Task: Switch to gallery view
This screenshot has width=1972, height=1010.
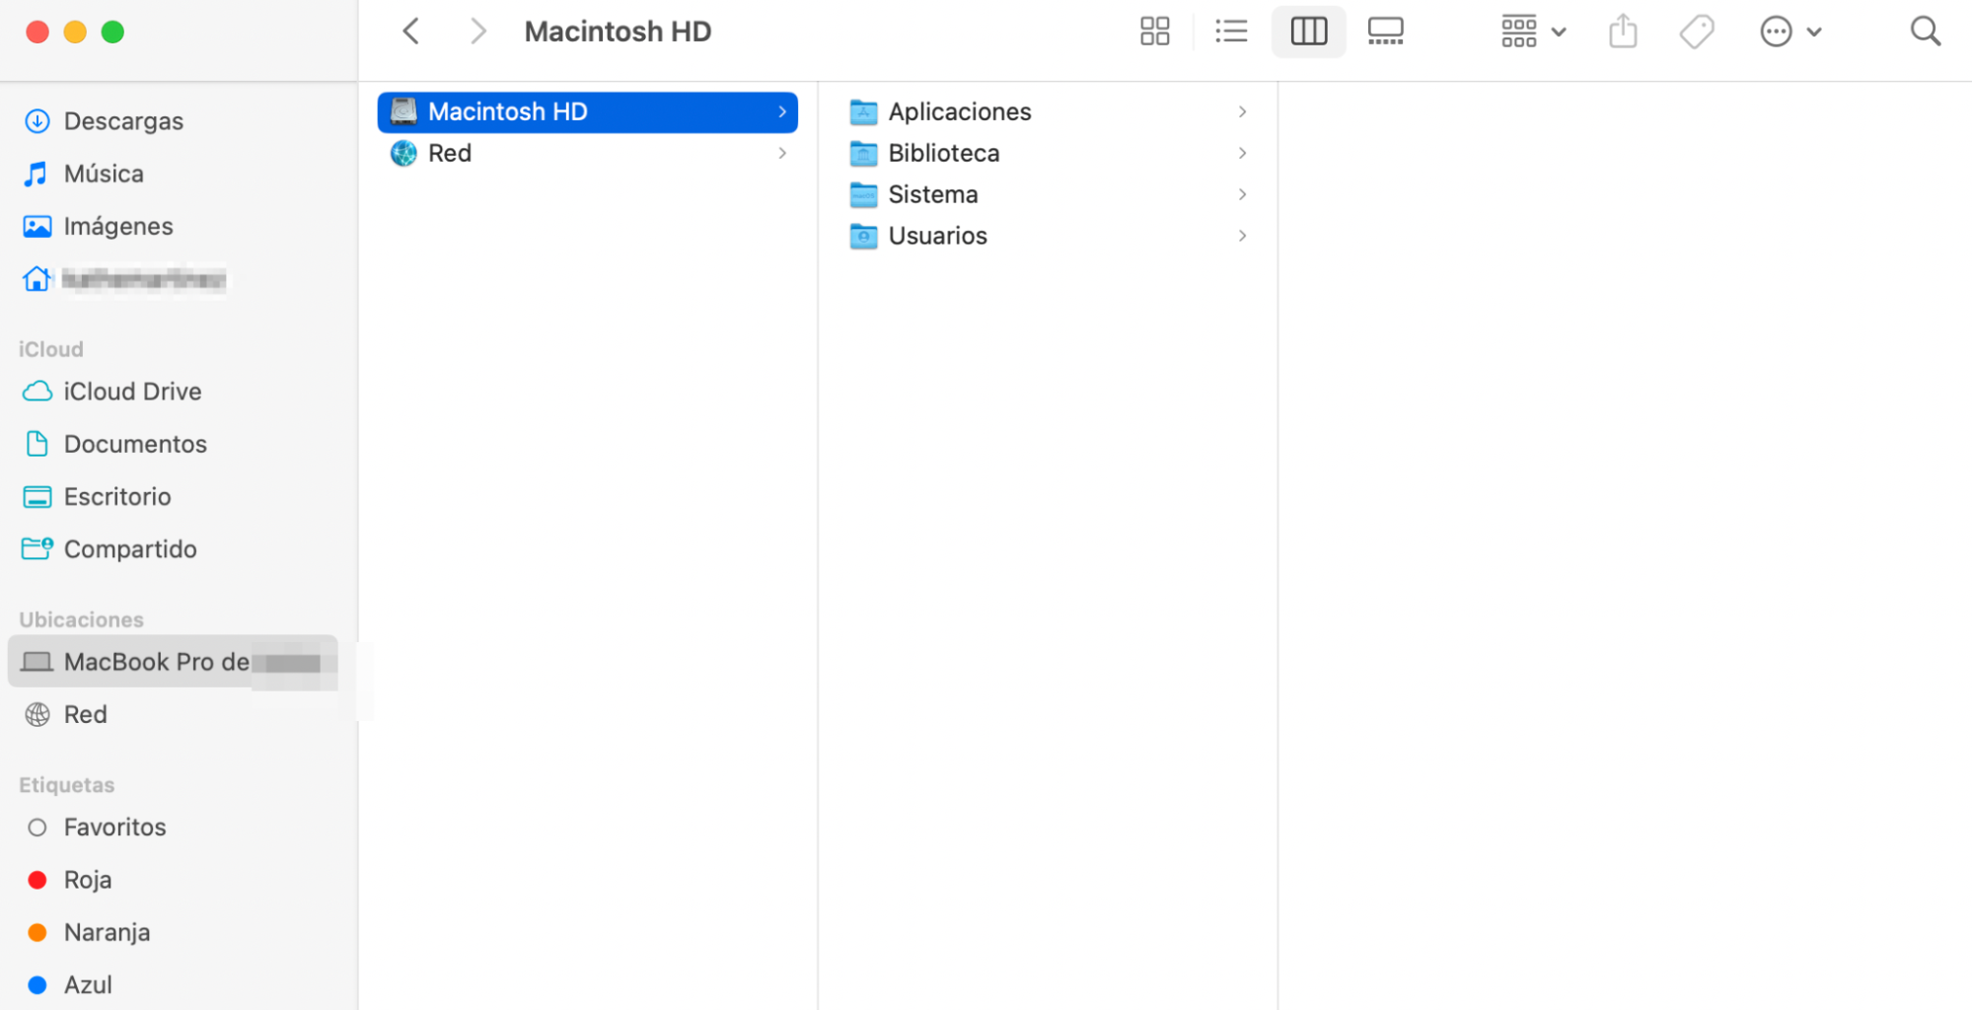Action: click(x=1386, y=32)
